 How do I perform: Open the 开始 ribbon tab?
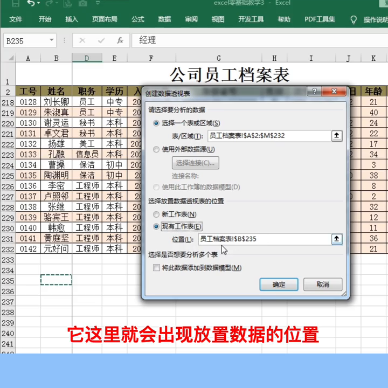pyautogui.click(x=45, y=19)
